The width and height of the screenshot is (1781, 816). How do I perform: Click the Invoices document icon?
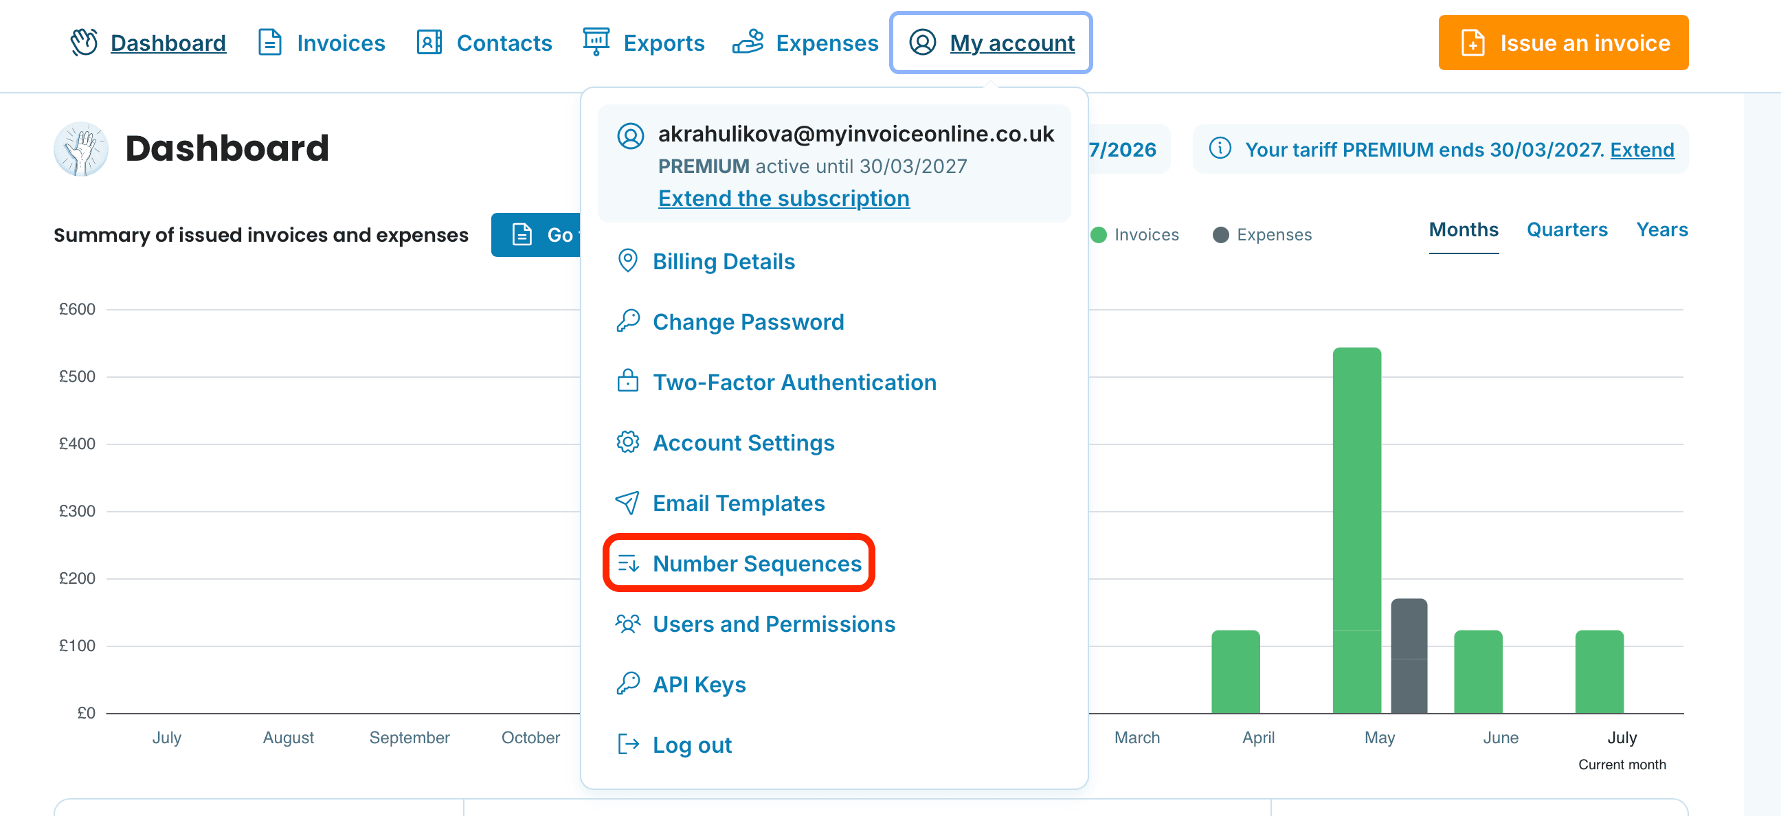tap(269, 43)
